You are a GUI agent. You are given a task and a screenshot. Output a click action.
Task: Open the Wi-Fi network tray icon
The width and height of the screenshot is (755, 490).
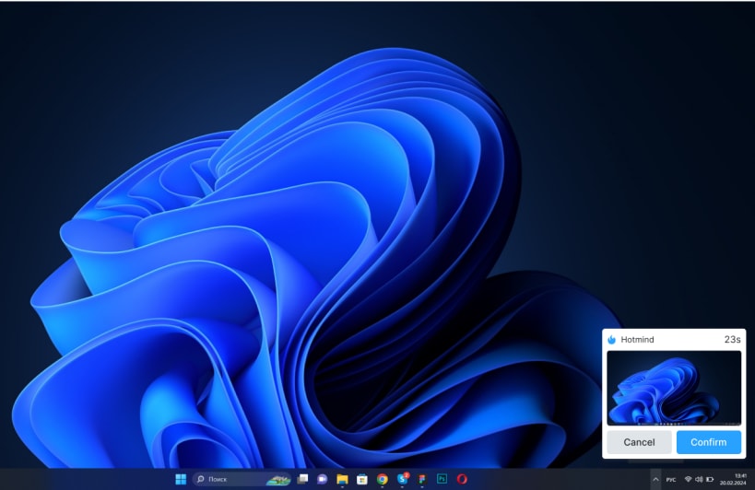688,480
